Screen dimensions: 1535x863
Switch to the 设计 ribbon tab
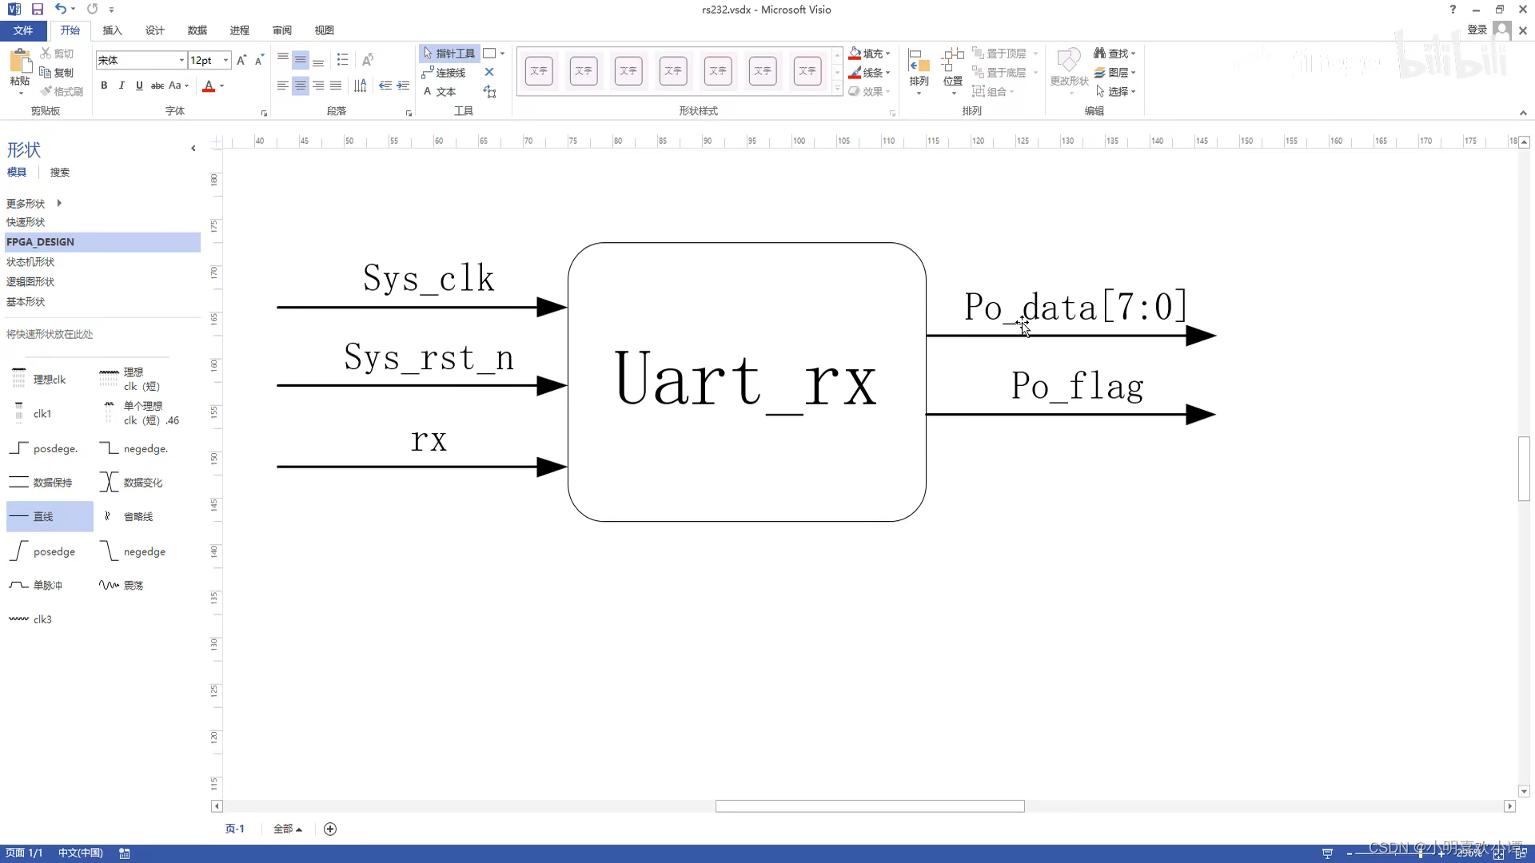pyautogui.click(x=154, y=30)
